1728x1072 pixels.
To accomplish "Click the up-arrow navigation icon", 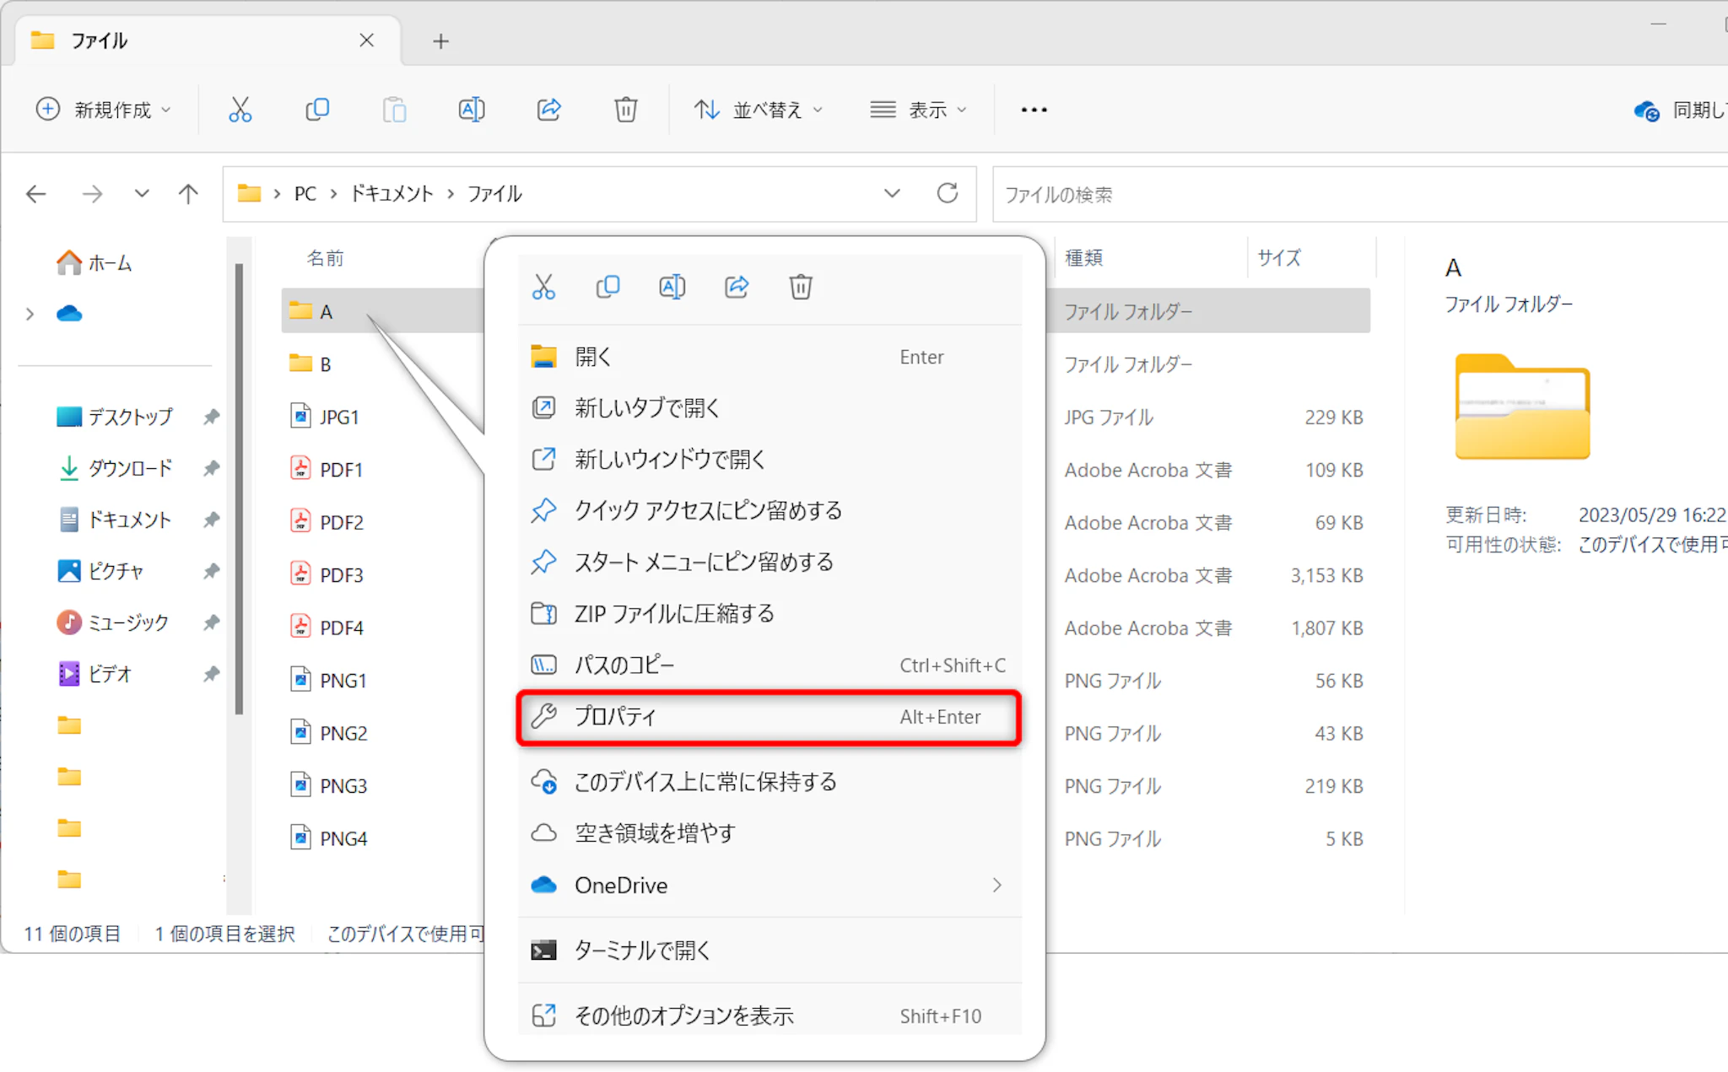I will [x=188, y=194].
